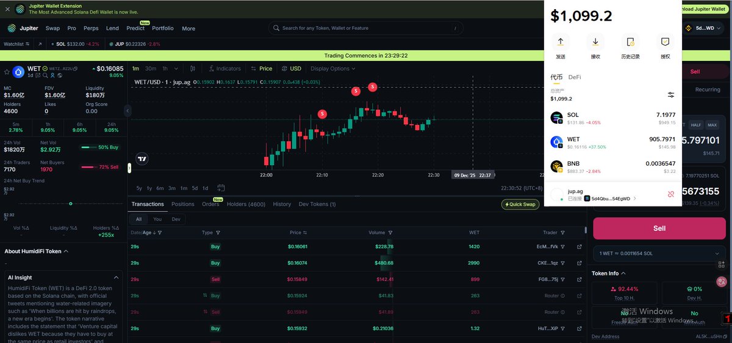Open the More navigation dropdown
The image size is (732, 343).
coord(188,28)
